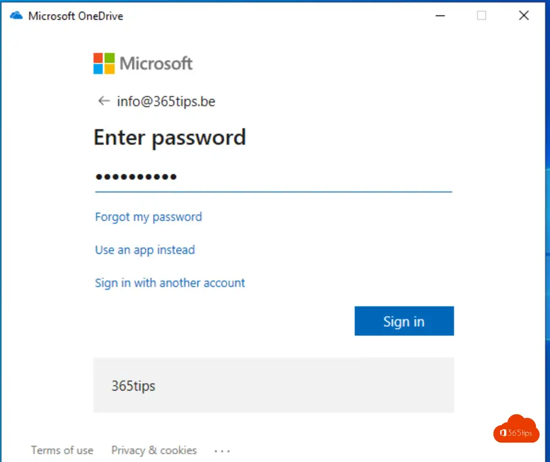Click the info@365tips.be account text

166,102
